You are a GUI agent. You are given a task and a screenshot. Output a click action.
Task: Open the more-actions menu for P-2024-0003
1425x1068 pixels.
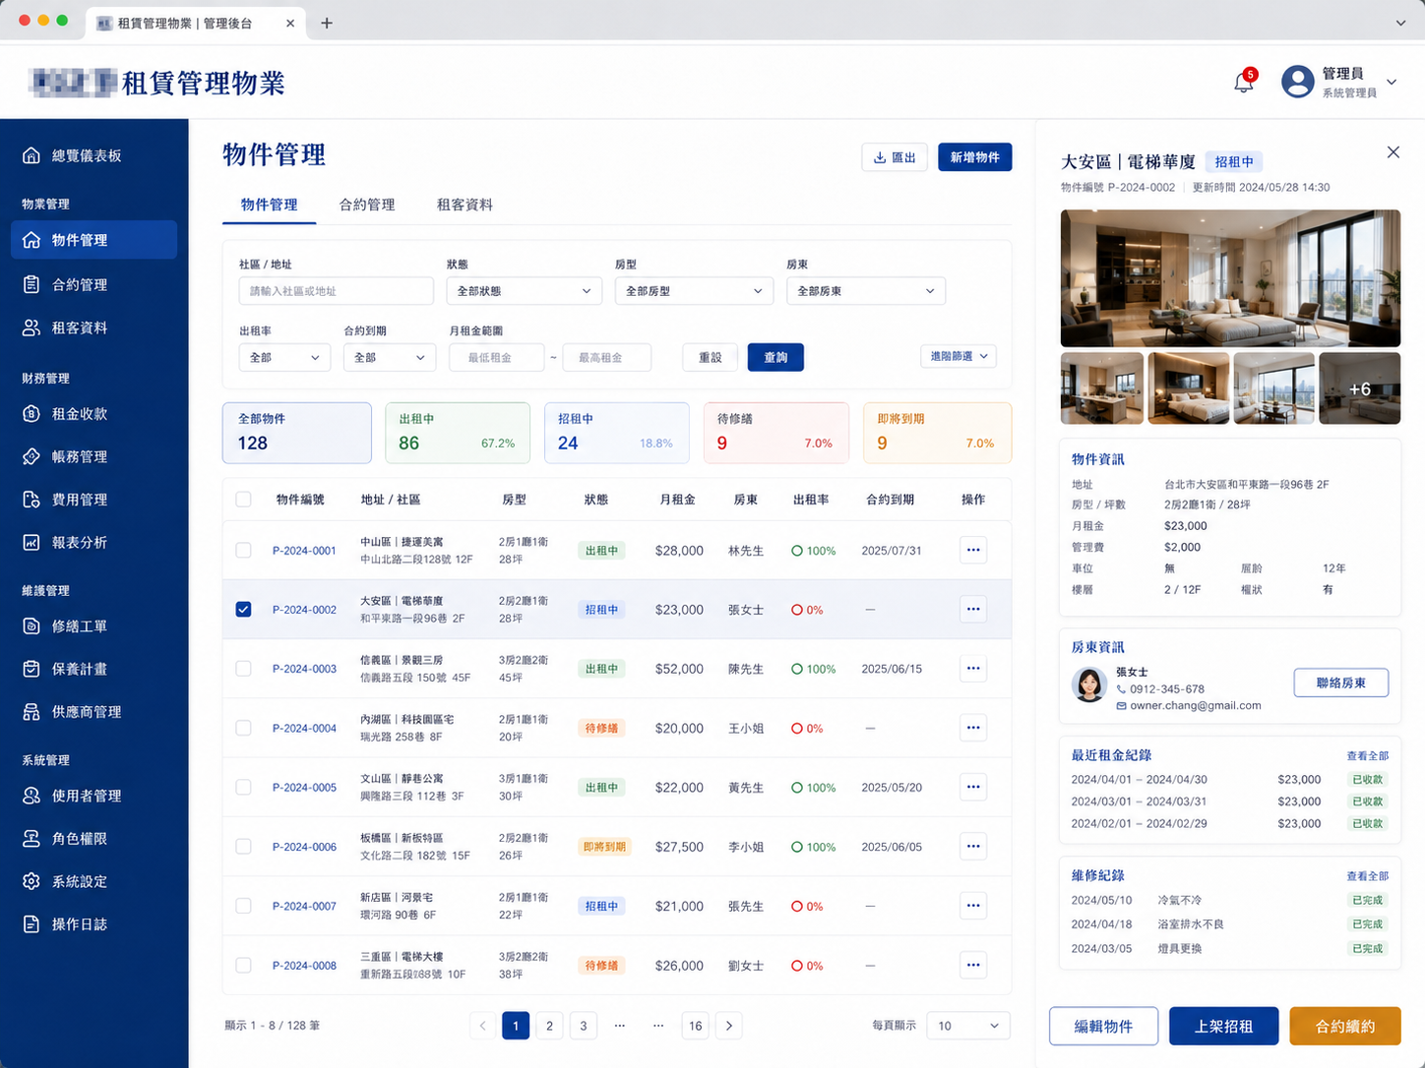pyautogui.click(x=973, y=668)
